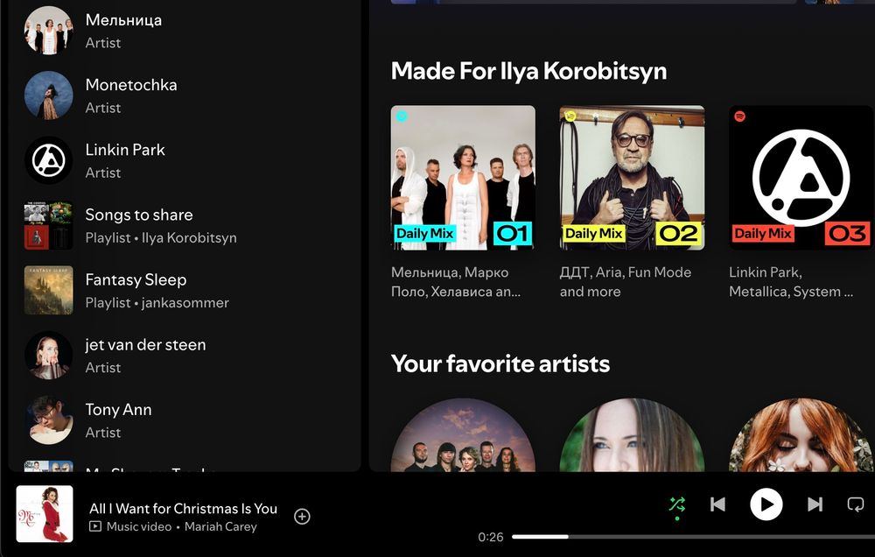Viewport: 875px width, 557px height.
Task: Click the Playlist • Ilya Korobitsyn subtitle
Action: [x=161, y=238]
